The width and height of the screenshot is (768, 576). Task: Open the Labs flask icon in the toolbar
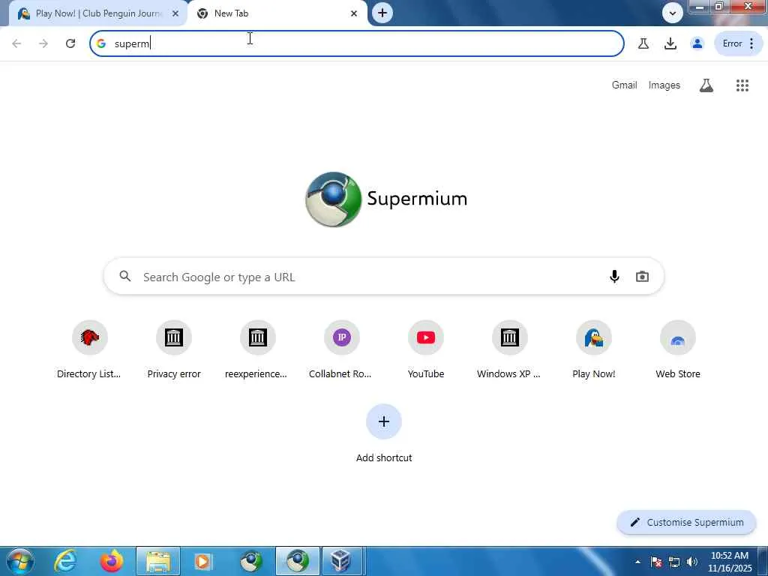[643, 43]
